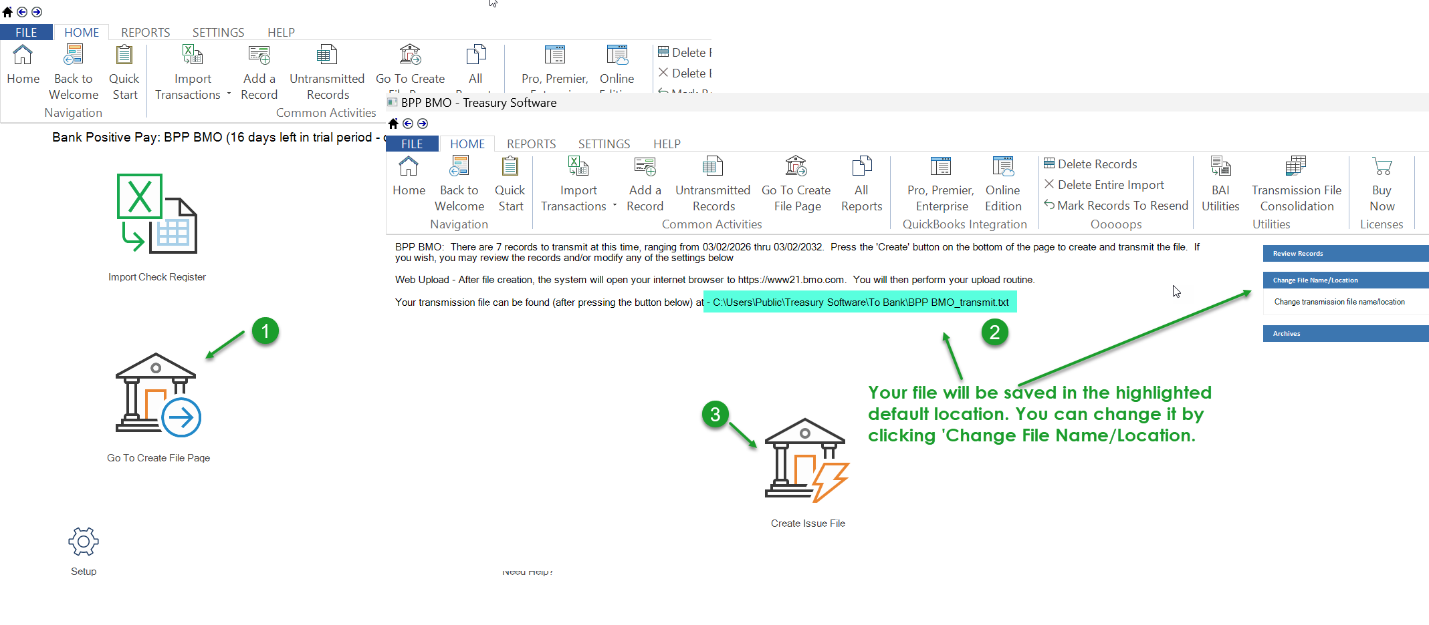This screenshot has width=1429, height=625.
Task: Click Delete Entire Import button
Action: [1110, 185]
